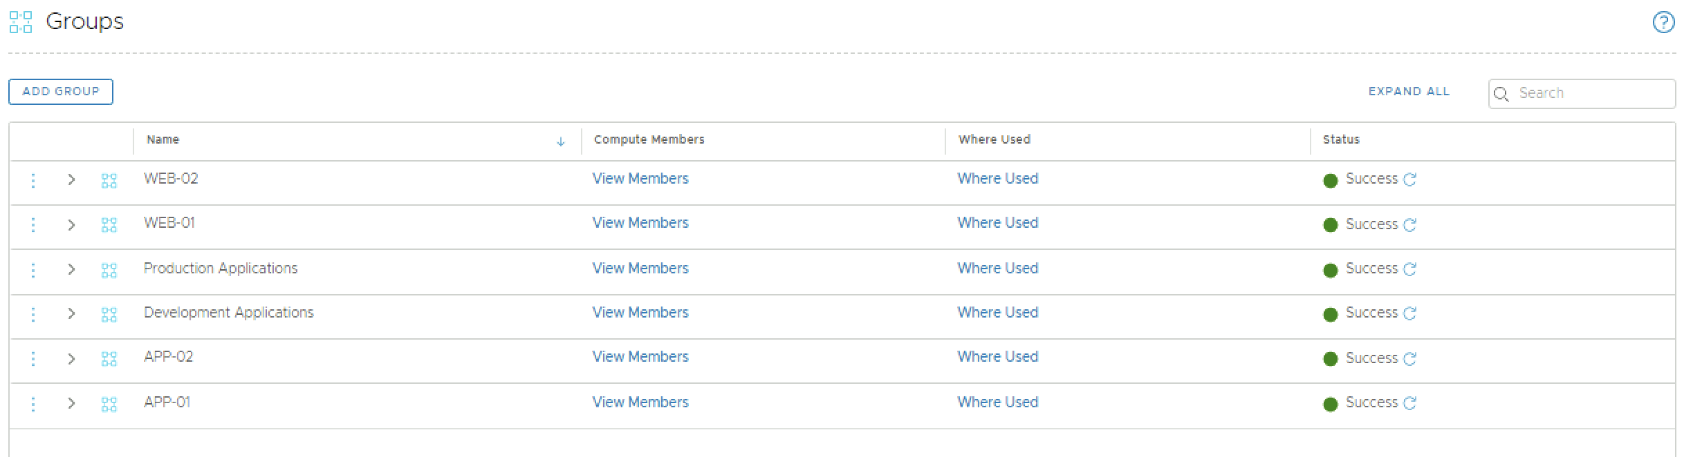
Task: View Members of Development Applications
Action: click(640, 313)
